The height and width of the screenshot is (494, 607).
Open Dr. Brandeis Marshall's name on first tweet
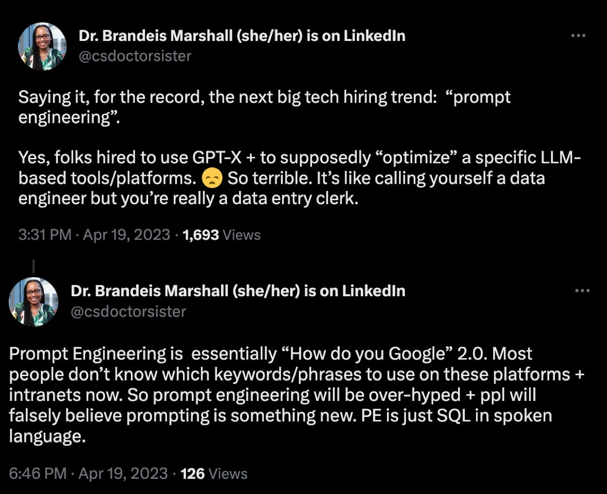(241, 36)
